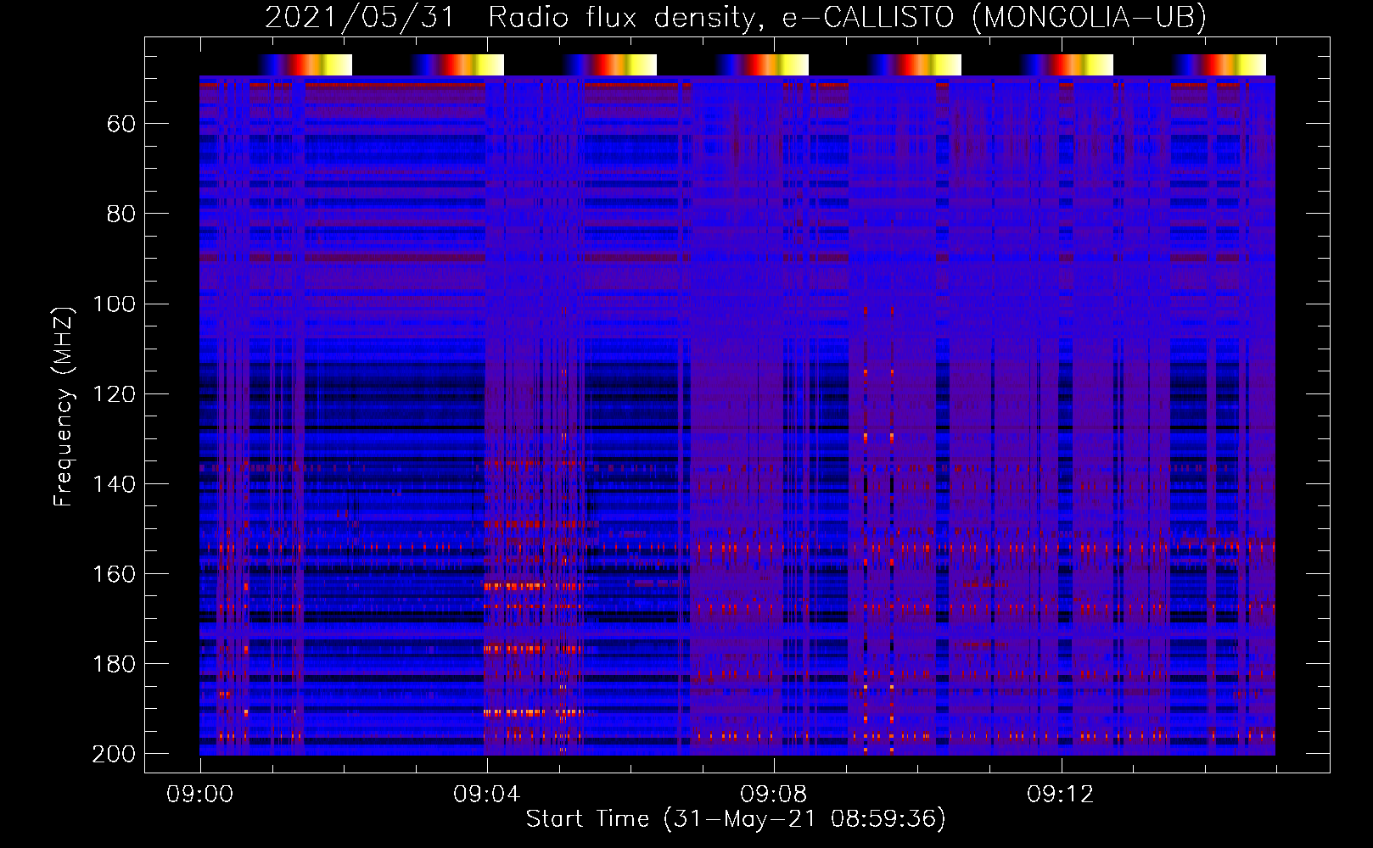
Task: Click the 80 MHz frequency tick label
Action: click(x=121, y=214)
